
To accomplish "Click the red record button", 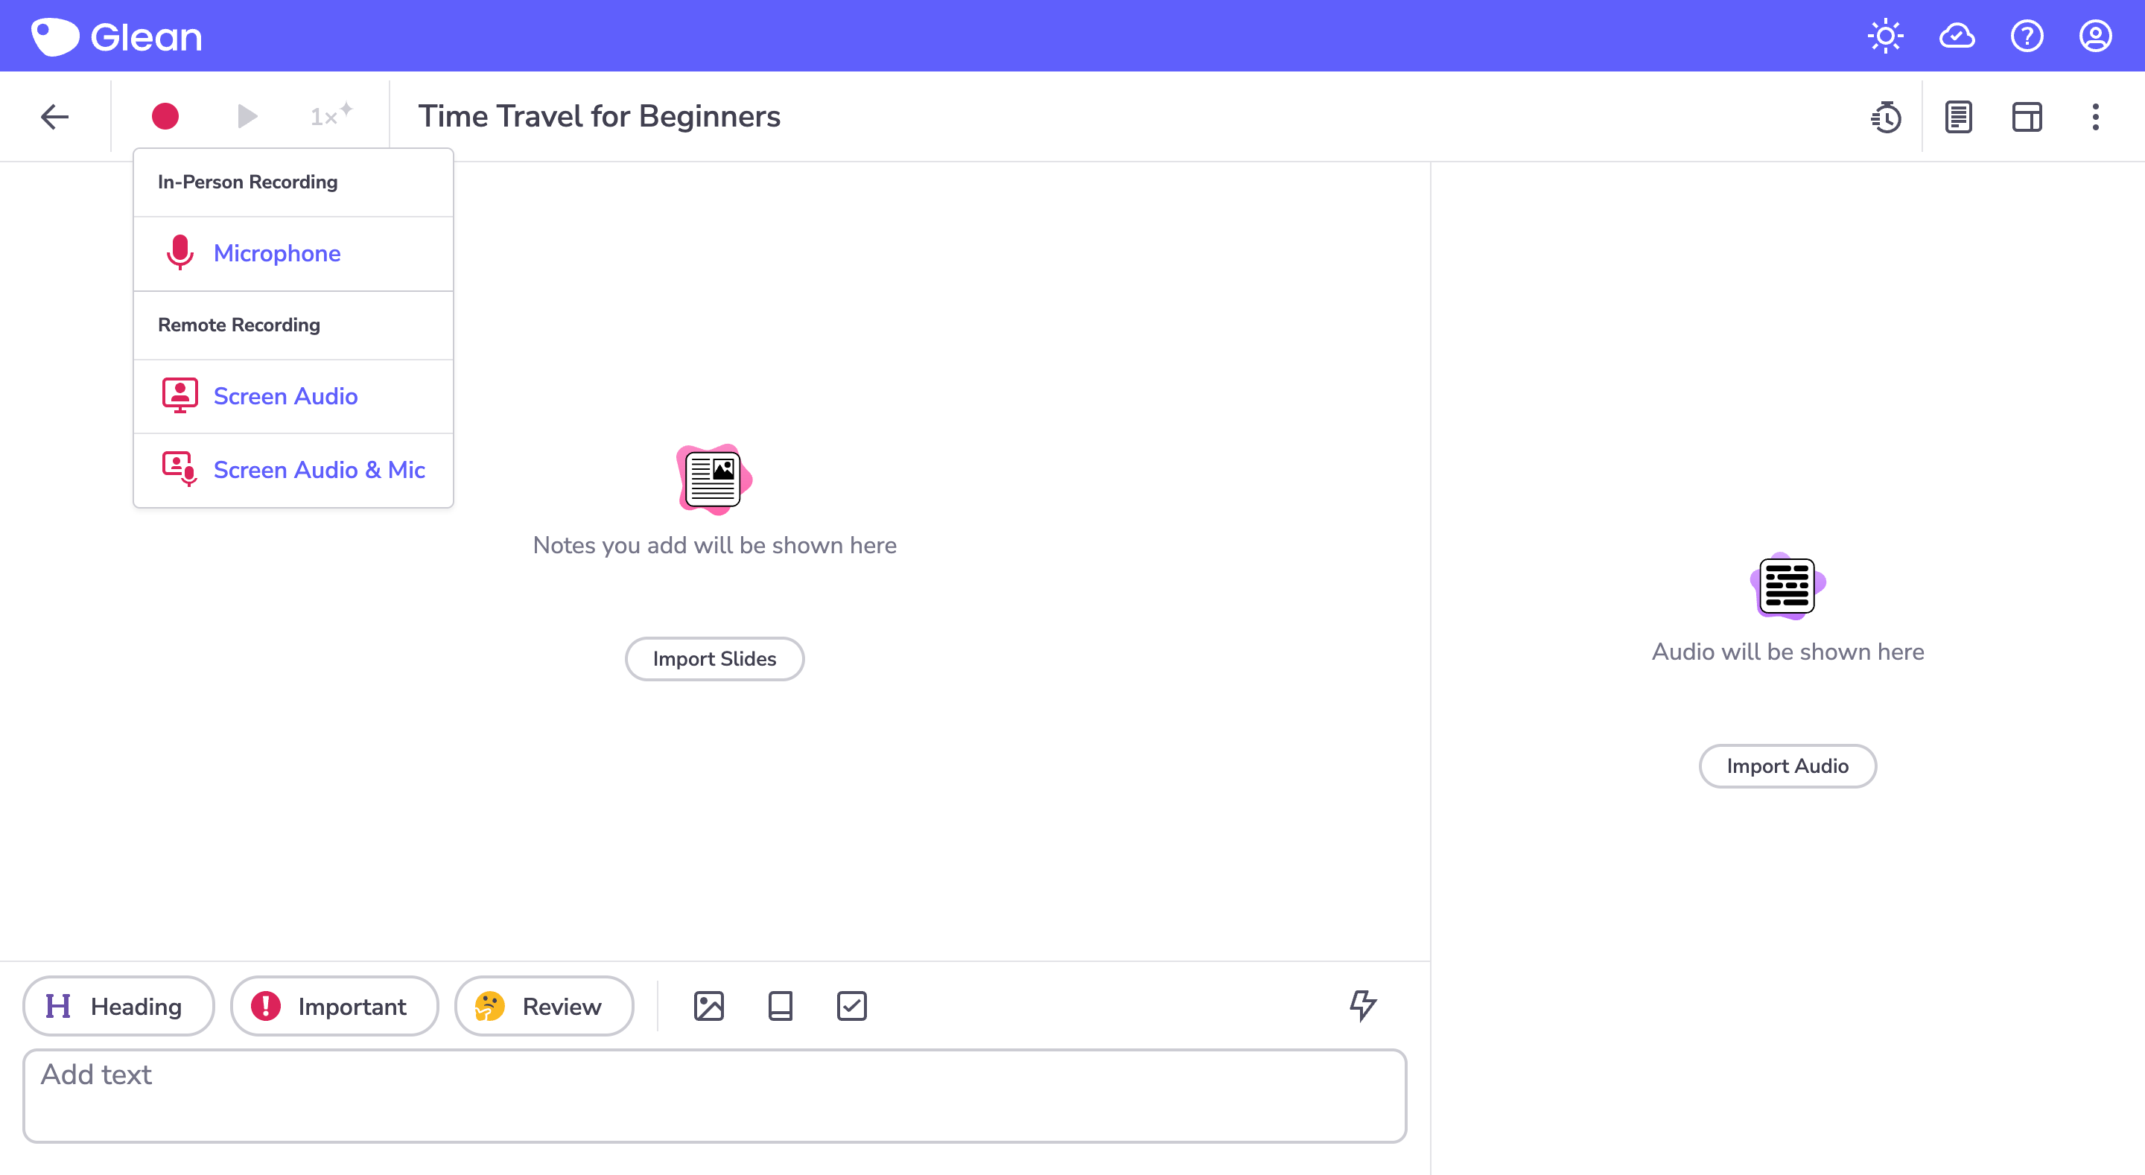I will 165,115.
